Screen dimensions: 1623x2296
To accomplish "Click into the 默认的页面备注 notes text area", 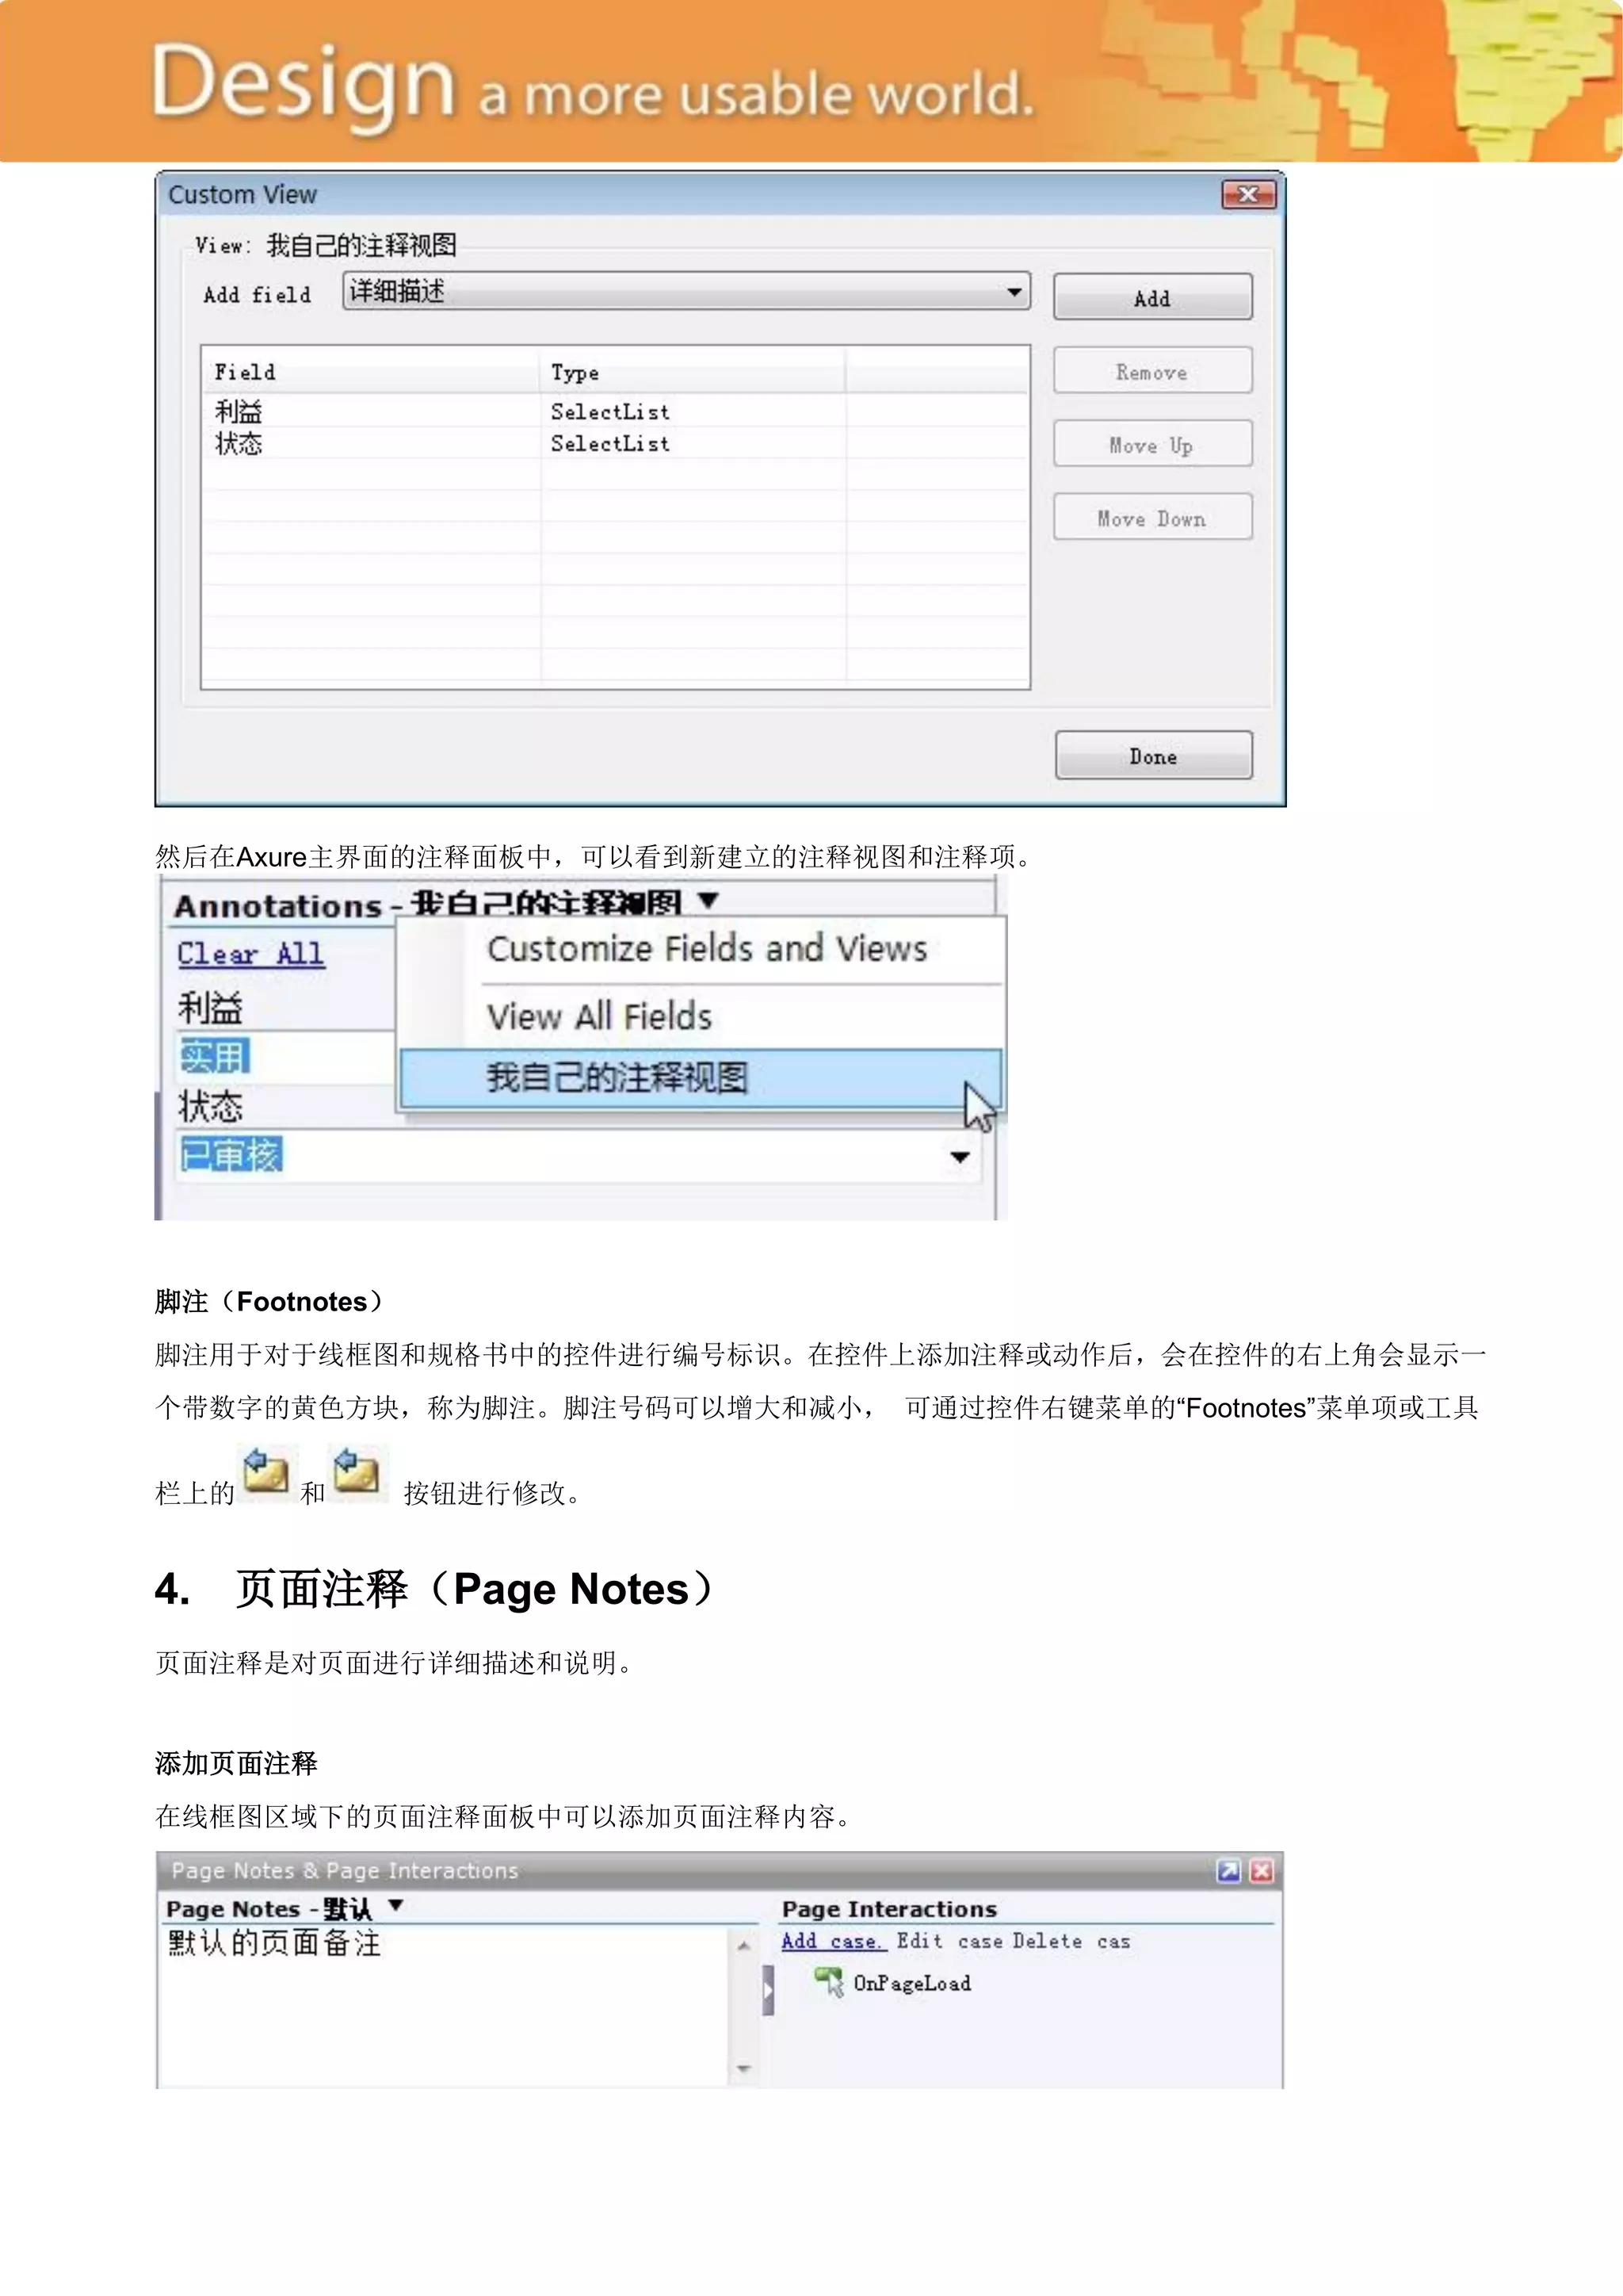I will click(445, 2005).
